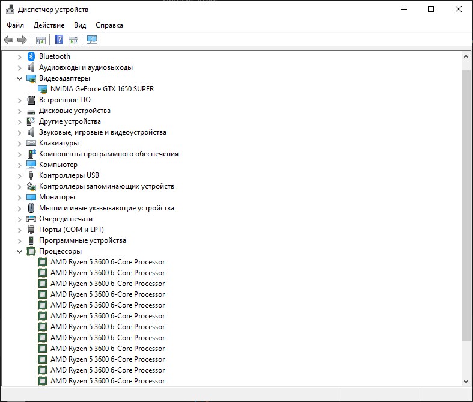Viewport: 473px width, 402px height.
Task: Expand the Контроллеры USB node
Action: point(20,176)
